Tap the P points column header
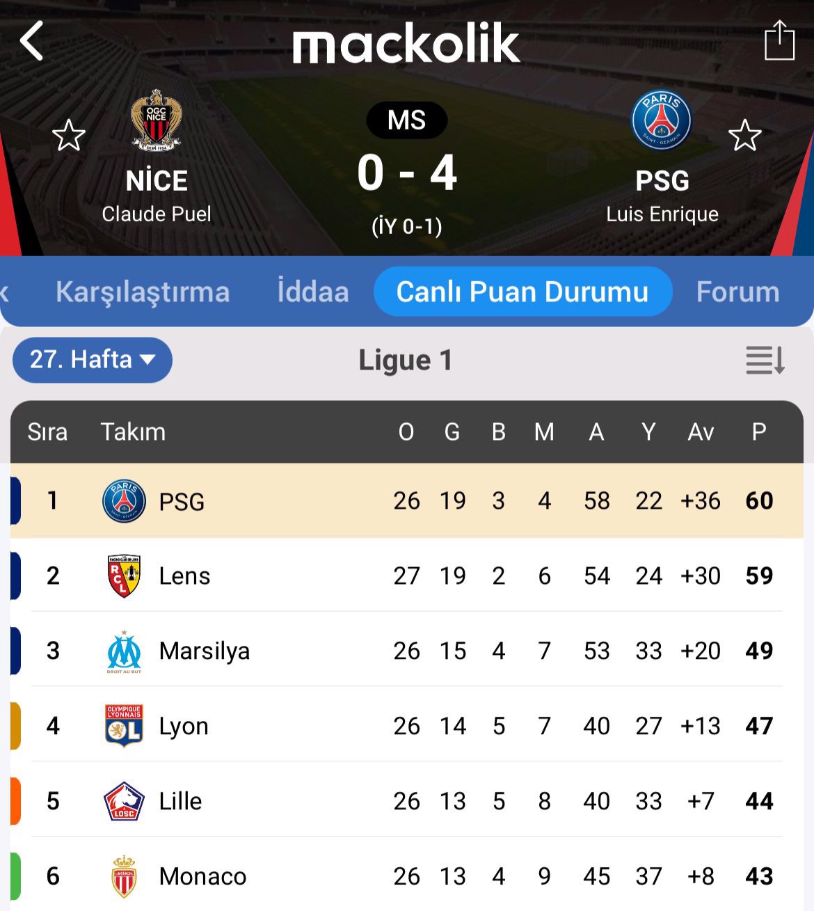The image size is (814, 911). point(759,432)
